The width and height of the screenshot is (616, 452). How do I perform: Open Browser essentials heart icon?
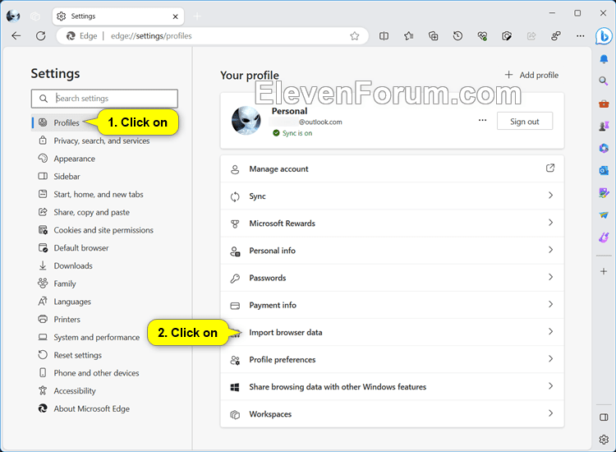coord(482,36)
